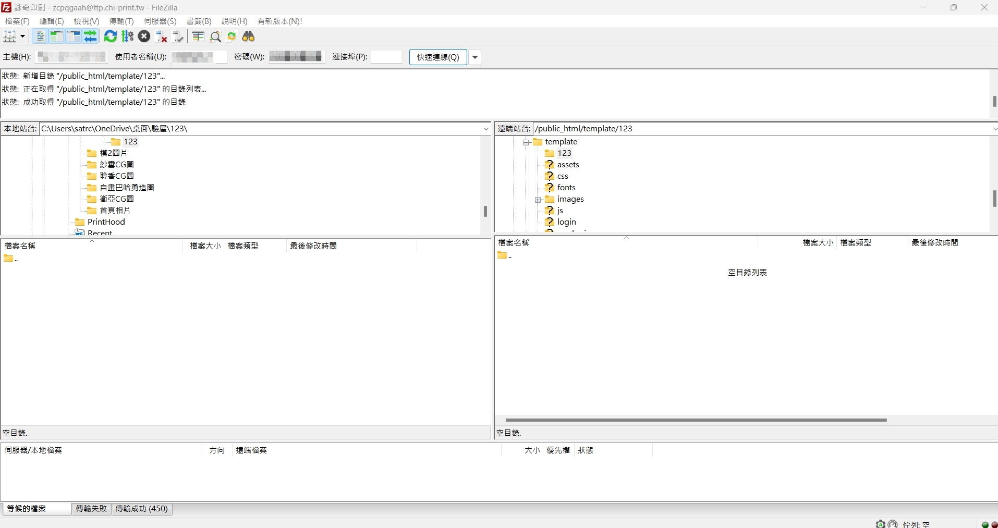Image resolution: width=998 pixels, height=528 pixels.
Task: Click the 快速連線(Q) button
Action: [x=438, y=57]
